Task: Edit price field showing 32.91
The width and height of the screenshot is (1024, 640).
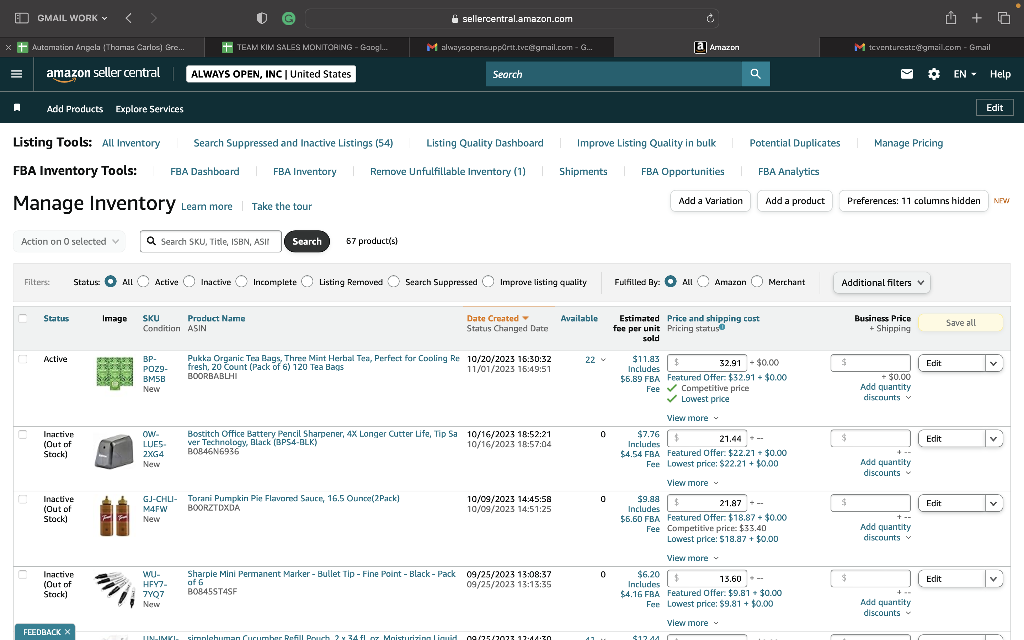Action: coord(706,363)
